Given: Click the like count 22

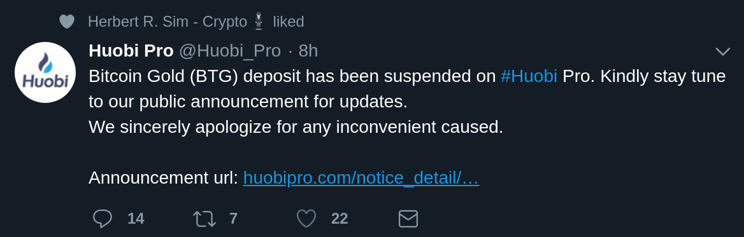Looking at the screenshot, I should [340, 219].
